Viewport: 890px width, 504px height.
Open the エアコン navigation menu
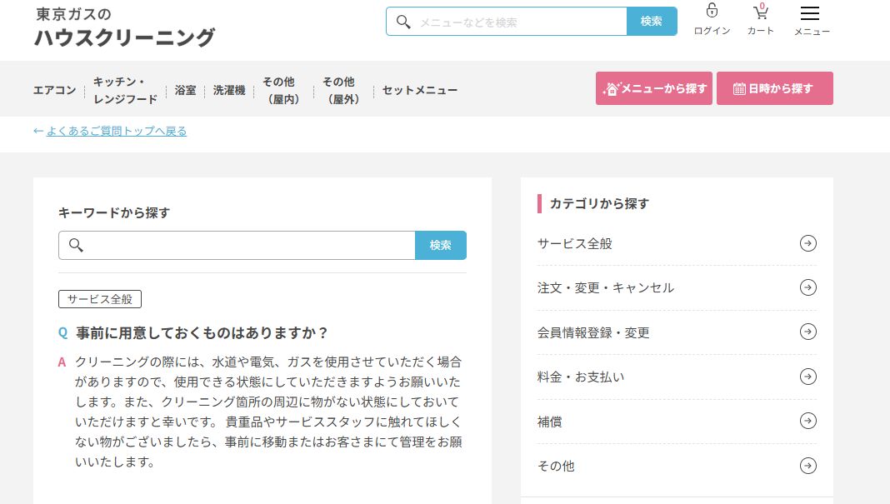tap(54, 90)
